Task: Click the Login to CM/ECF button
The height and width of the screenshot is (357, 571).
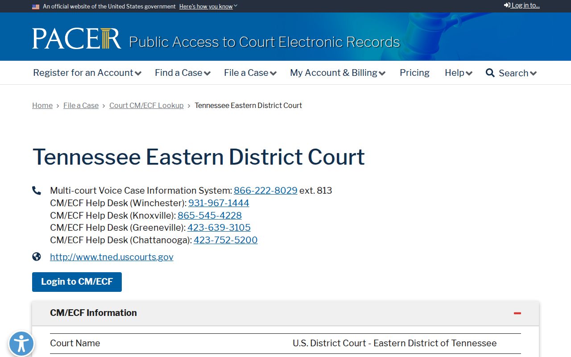Action: click(77, 282)
